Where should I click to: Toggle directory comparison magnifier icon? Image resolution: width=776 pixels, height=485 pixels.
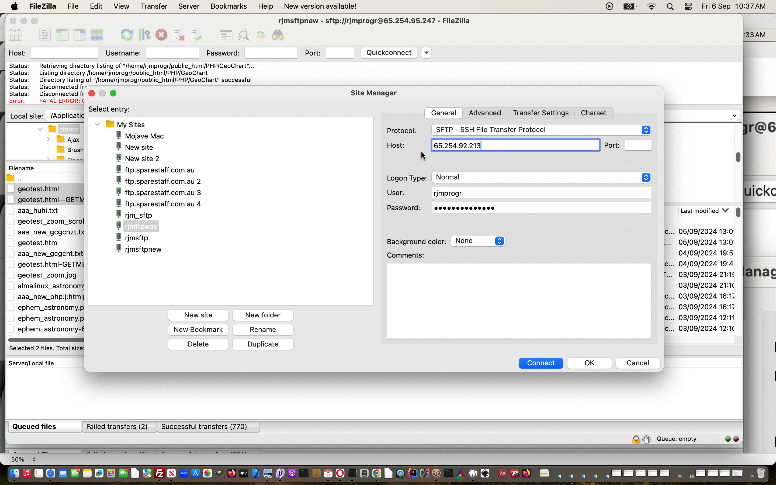[244, 35]
